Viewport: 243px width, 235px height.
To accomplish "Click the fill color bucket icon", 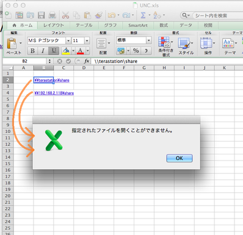I will [x=66, y=51].
